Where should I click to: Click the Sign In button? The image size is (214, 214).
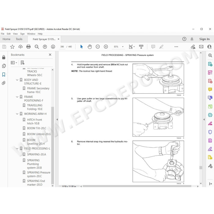pyautogui.click(x=204, y=39)
